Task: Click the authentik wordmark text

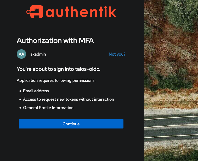Action: [x=81, y=12]
